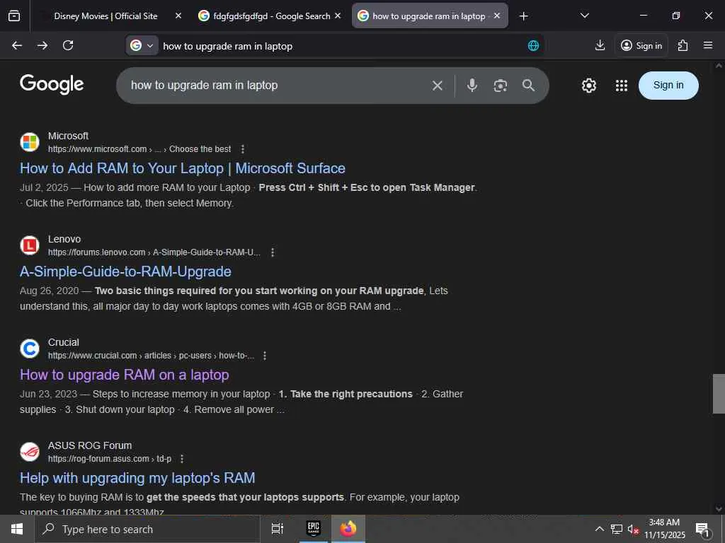Open A-Simple-Guide-to-RAM-Upgrade result

[x=125, y=271]
